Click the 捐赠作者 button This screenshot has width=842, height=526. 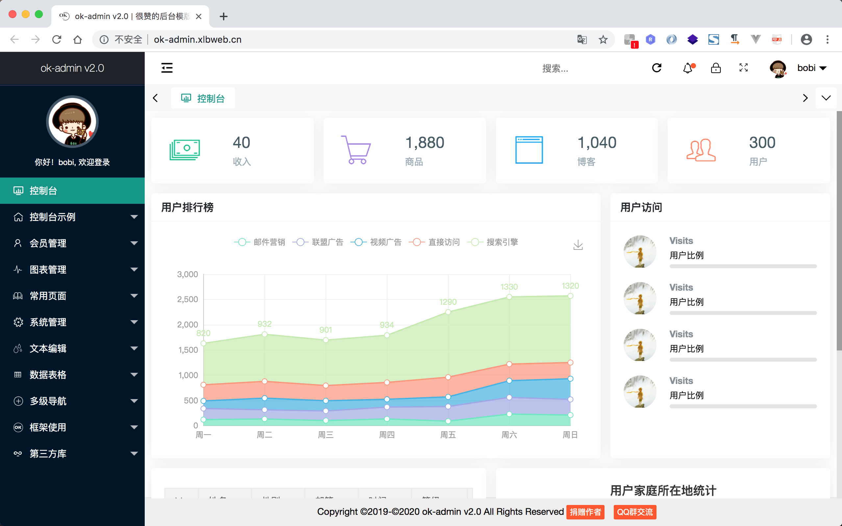585,512
